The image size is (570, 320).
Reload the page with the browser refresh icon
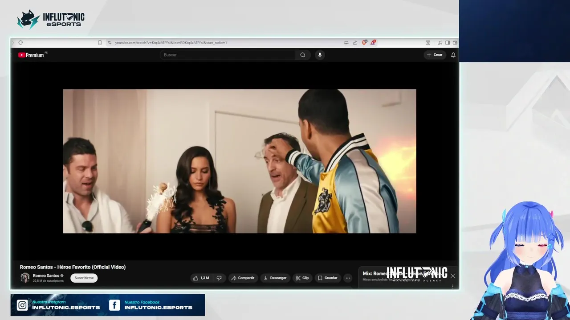pos(20,43)
